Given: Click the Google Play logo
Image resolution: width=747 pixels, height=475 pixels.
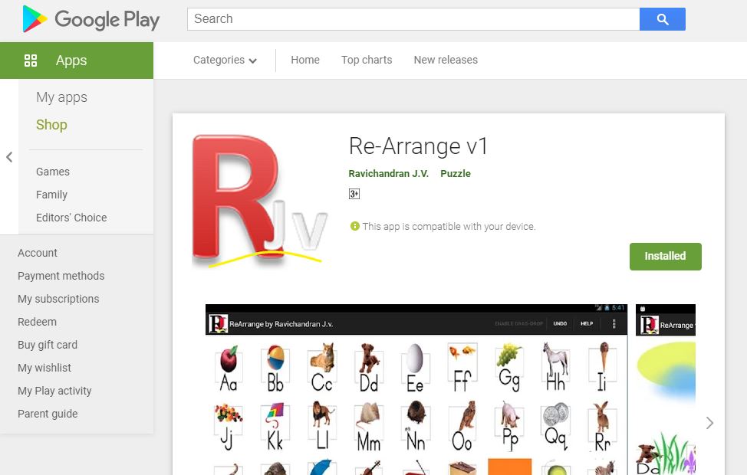Looking at the screenshot, I should click(x=91, y=19).
